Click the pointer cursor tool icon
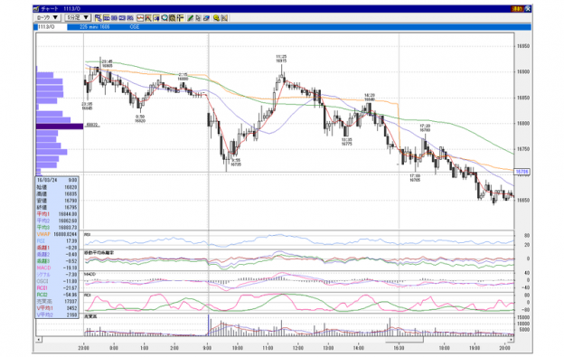The width and height of the screenshot is (564, 357). 199,18
